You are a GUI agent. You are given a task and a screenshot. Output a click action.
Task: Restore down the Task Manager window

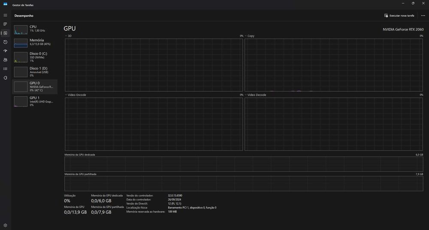(x=413, y=3)
